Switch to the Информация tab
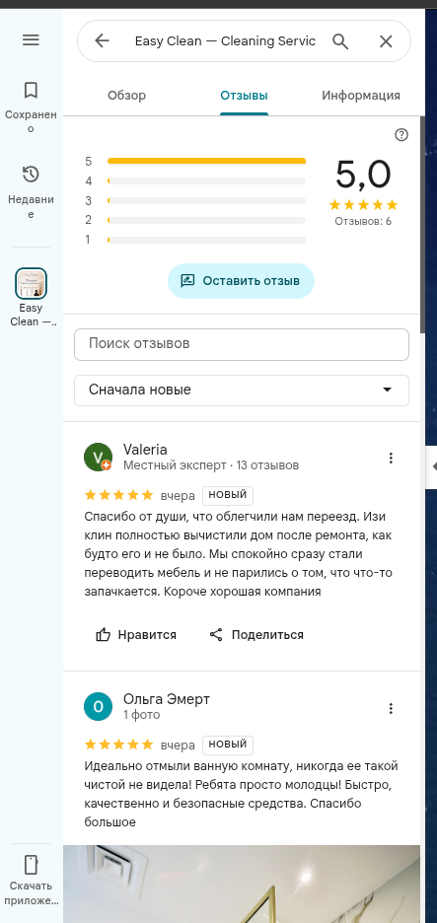 pos(361,96)
